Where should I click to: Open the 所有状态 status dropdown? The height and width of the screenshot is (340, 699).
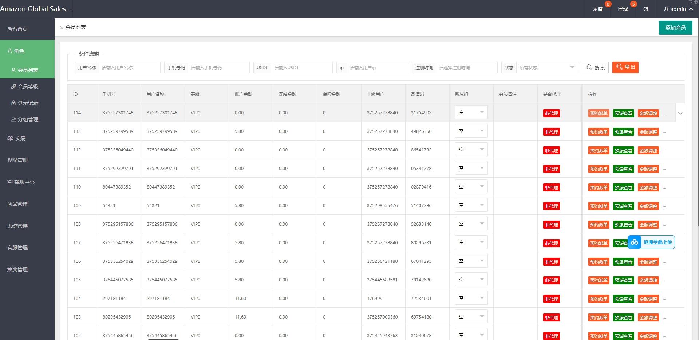[546, 67]
